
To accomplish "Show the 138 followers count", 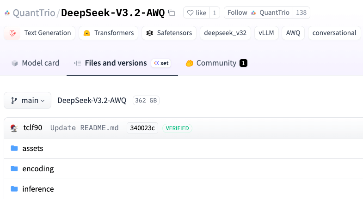I will pos(301,13).
